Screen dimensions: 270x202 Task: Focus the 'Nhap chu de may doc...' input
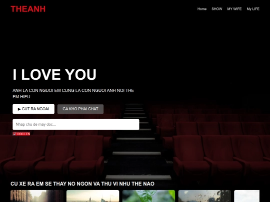(x=76, y=124)
